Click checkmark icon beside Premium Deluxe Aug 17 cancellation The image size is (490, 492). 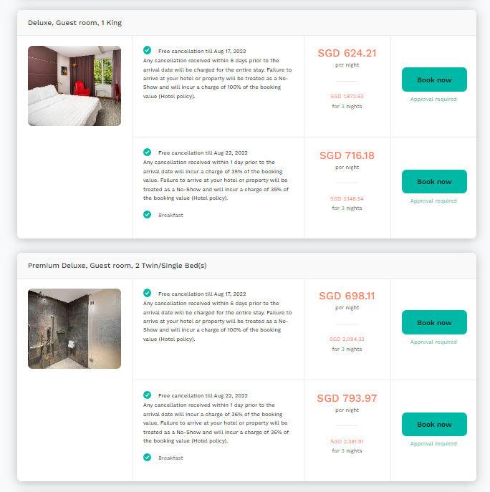tap(147, 293)
